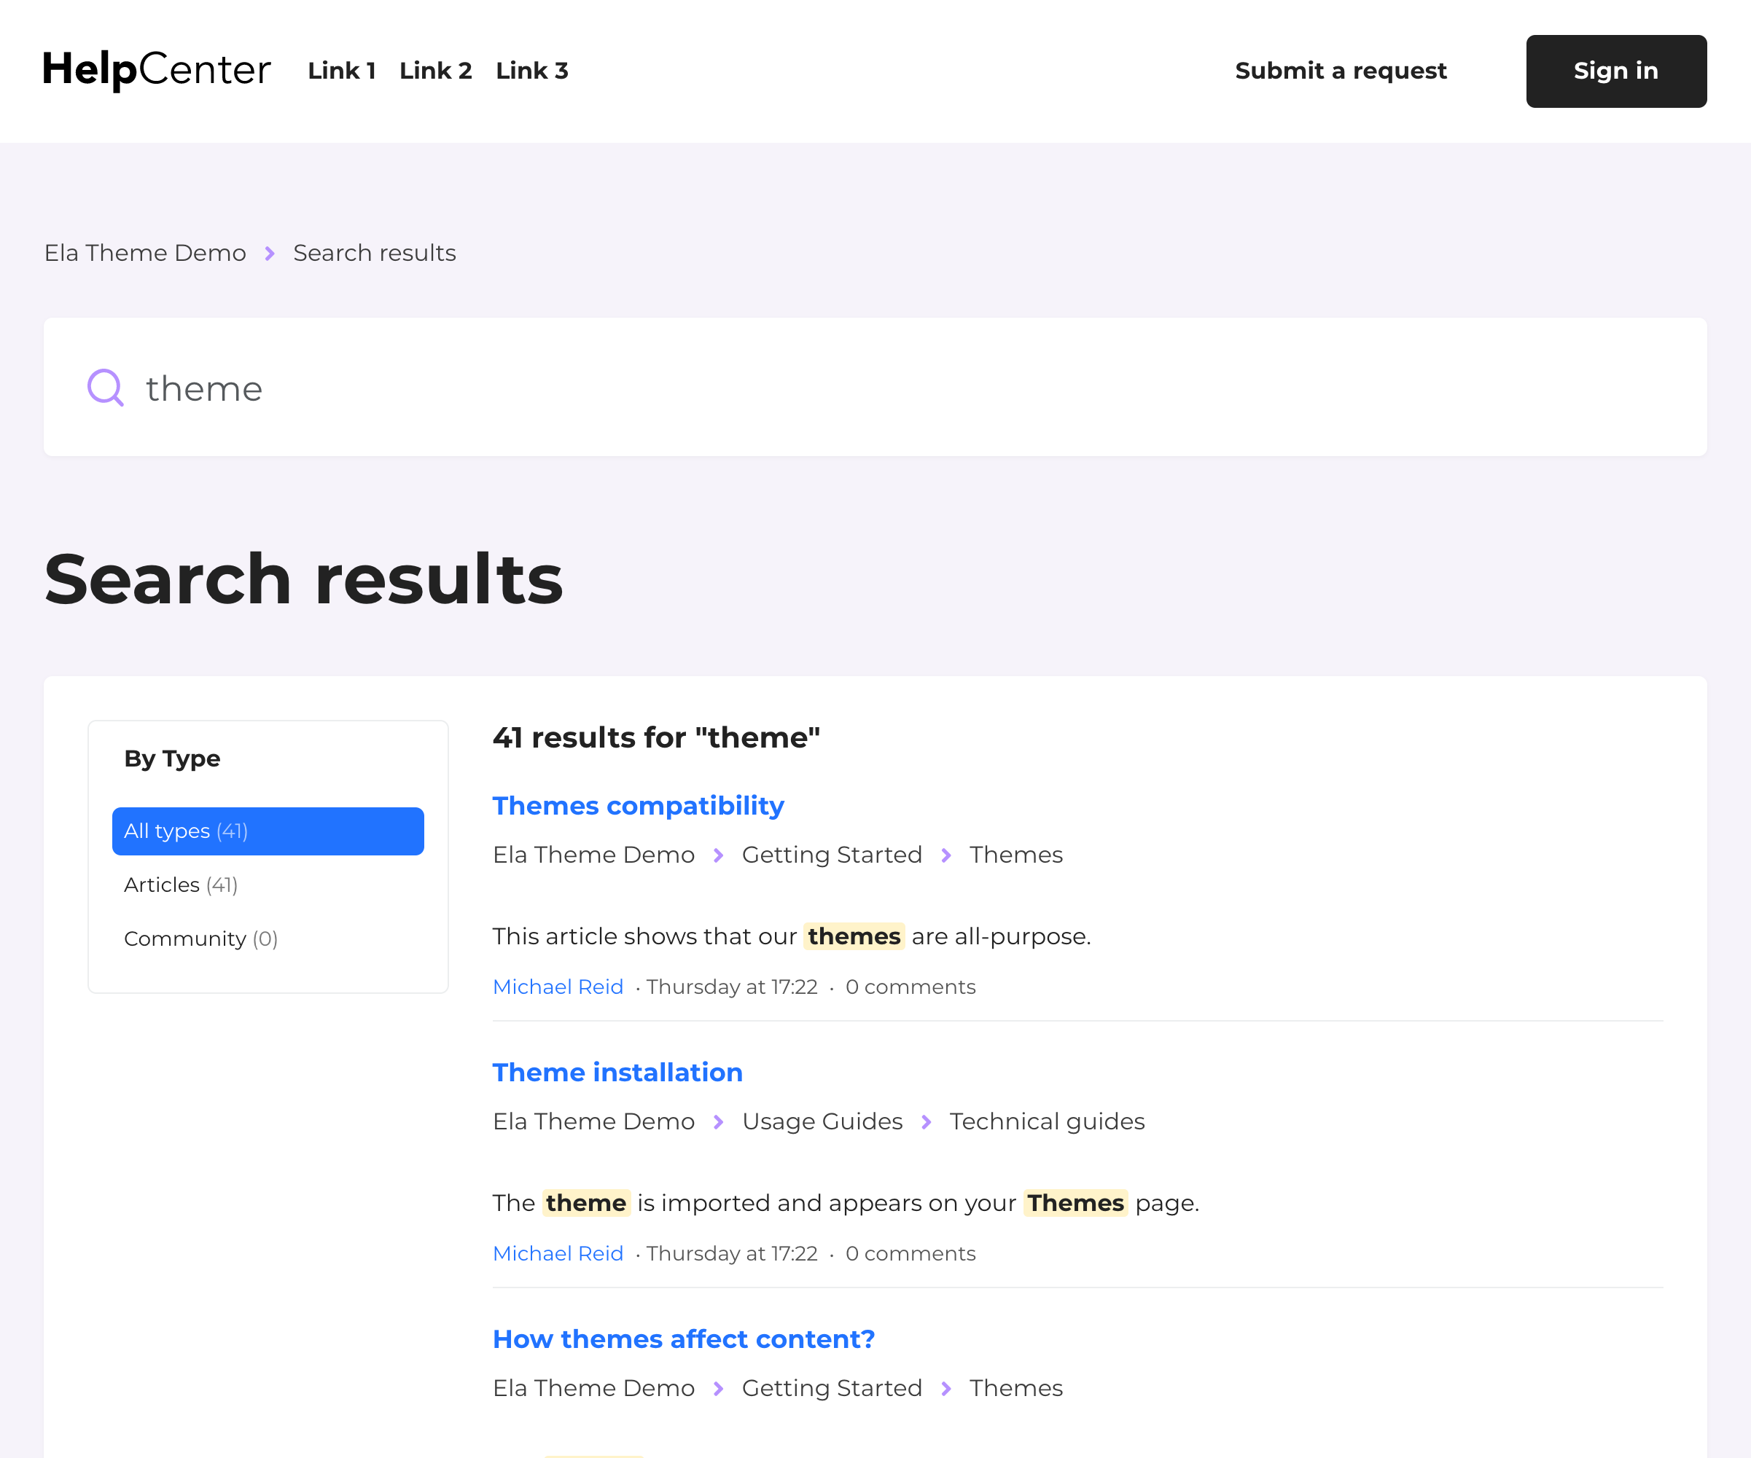Image resolution: width=1751 pixels, height=1458 pixels.
Task: Click Getting Started under Themes compatibility
Action: pyautogui.click(x=831, y=855)
